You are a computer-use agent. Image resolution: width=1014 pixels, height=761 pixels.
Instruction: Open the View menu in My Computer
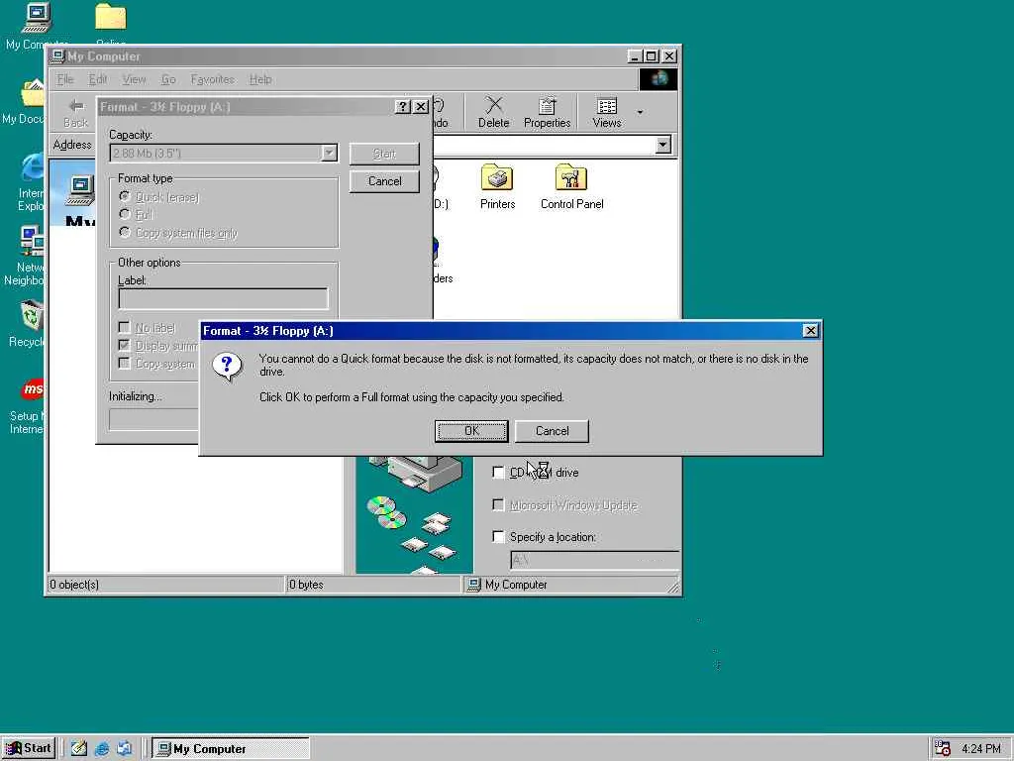134,79
